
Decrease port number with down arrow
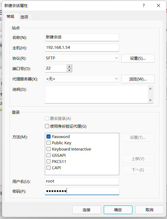[69, 70]
